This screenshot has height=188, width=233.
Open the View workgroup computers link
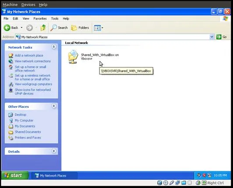click(x=33, y=84)
